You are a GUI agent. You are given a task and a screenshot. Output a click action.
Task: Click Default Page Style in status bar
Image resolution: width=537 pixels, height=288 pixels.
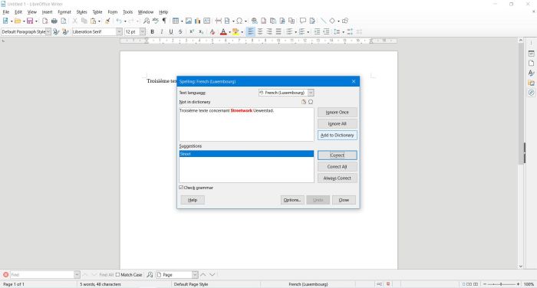191,284
